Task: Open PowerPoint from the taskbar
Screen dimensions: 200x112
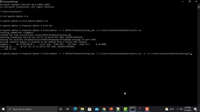Action: tap(111, 109)
